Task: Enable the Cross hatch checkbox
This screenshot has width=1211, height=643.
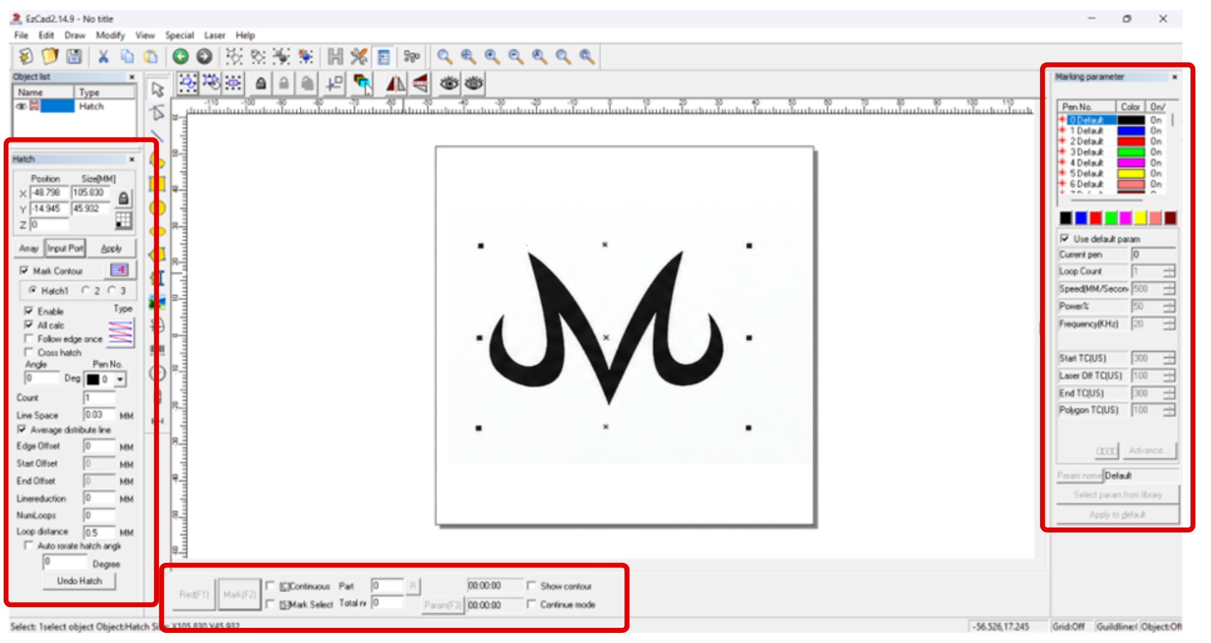Action: click(28, 352)
